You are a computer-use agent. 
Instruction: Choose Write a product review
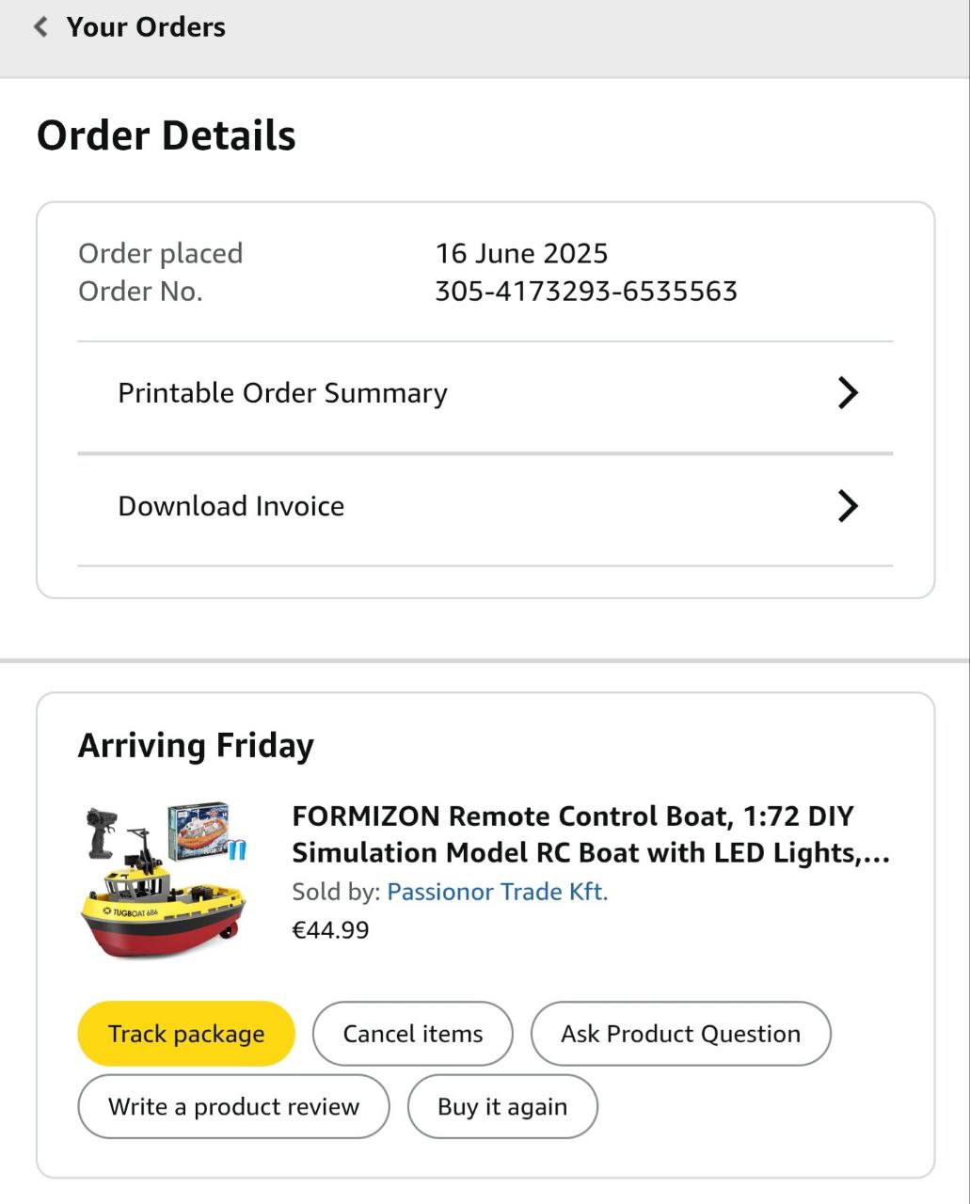tap(233, 1106)
